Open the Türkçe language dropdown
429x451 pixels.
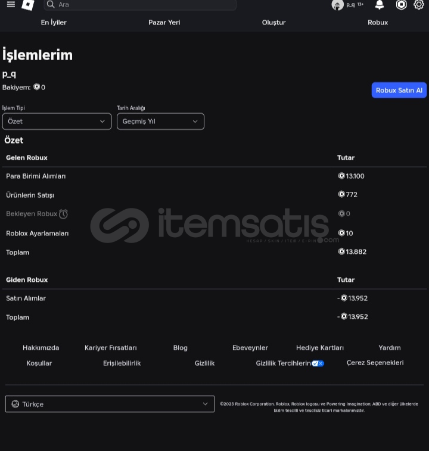tap(110, 404)
